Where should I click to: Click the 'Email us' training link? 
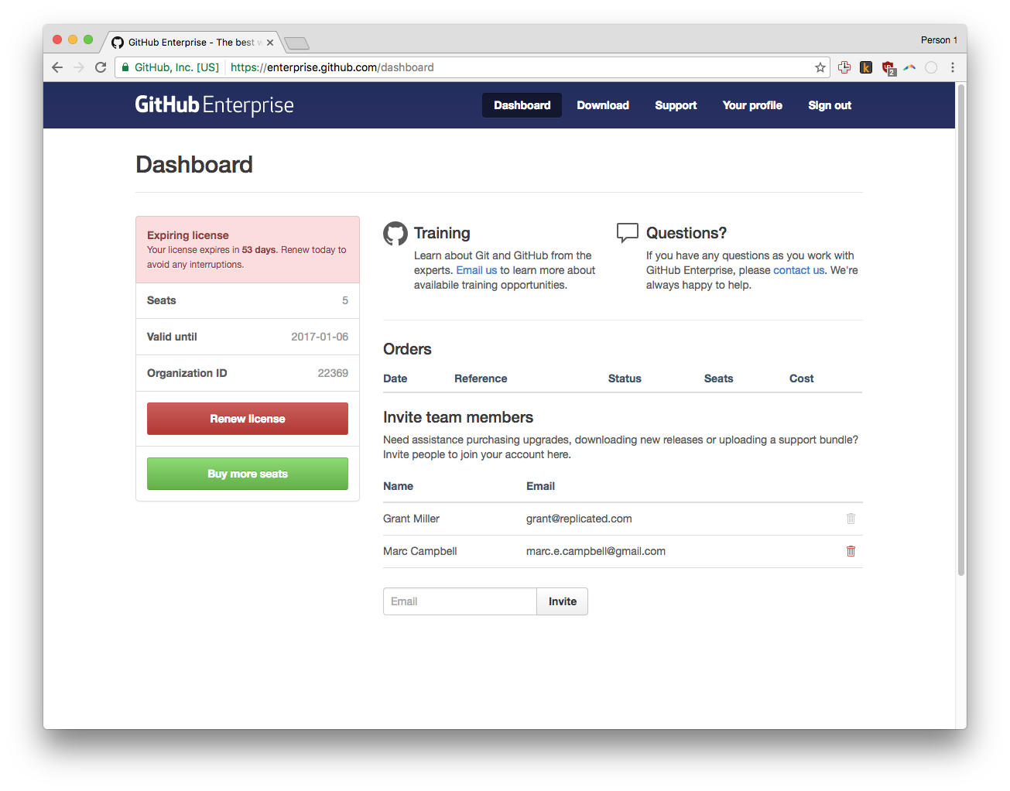[x=477, y=270]
